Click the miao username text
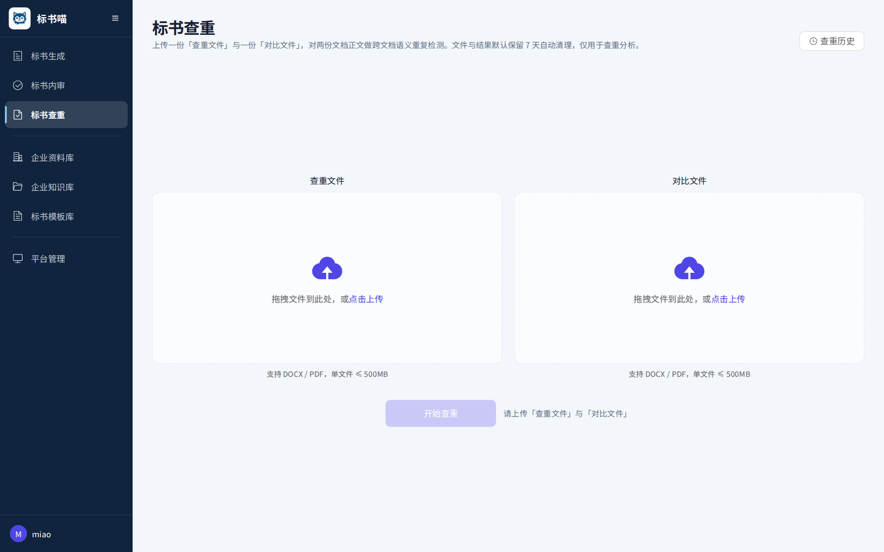884x552 pixels. (41, 534)
